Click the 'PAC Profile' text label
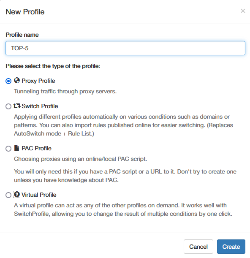The width and height of the screenshot is (250, 258). click(37, 148)
